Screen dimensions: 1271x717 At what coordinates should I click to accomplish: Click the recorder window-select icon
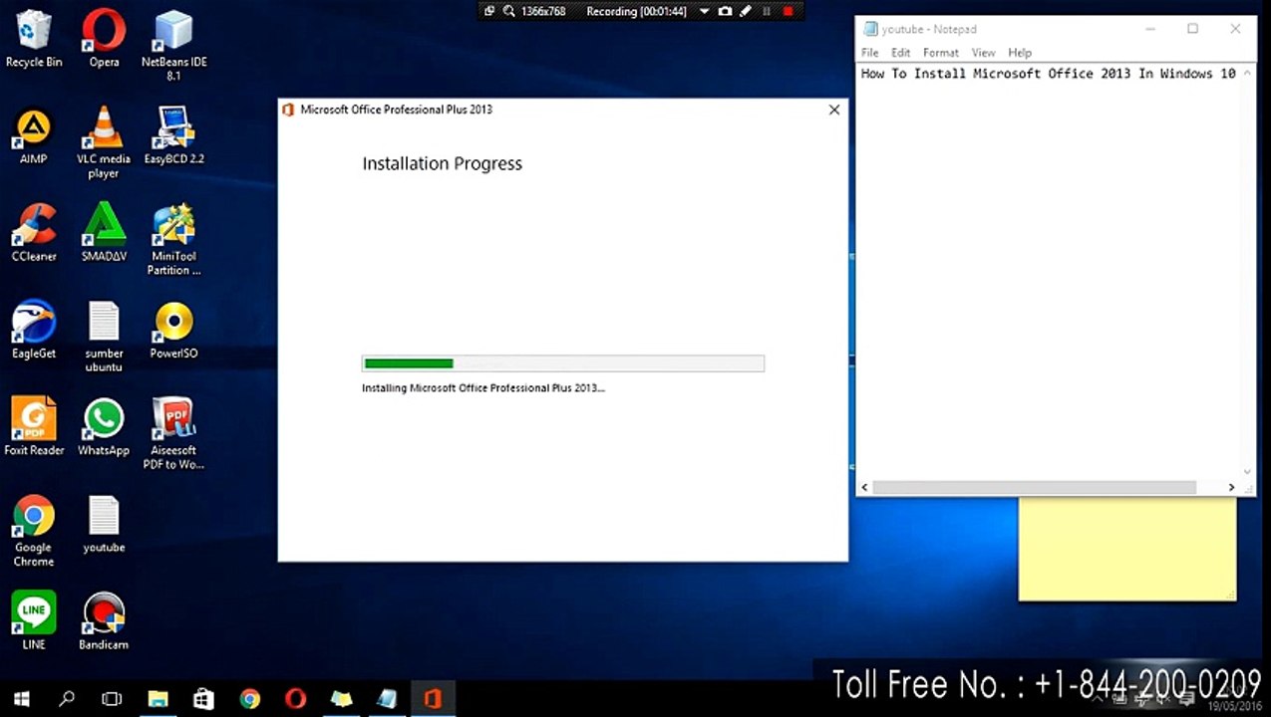pyautogui.click(x=489, y=11)
